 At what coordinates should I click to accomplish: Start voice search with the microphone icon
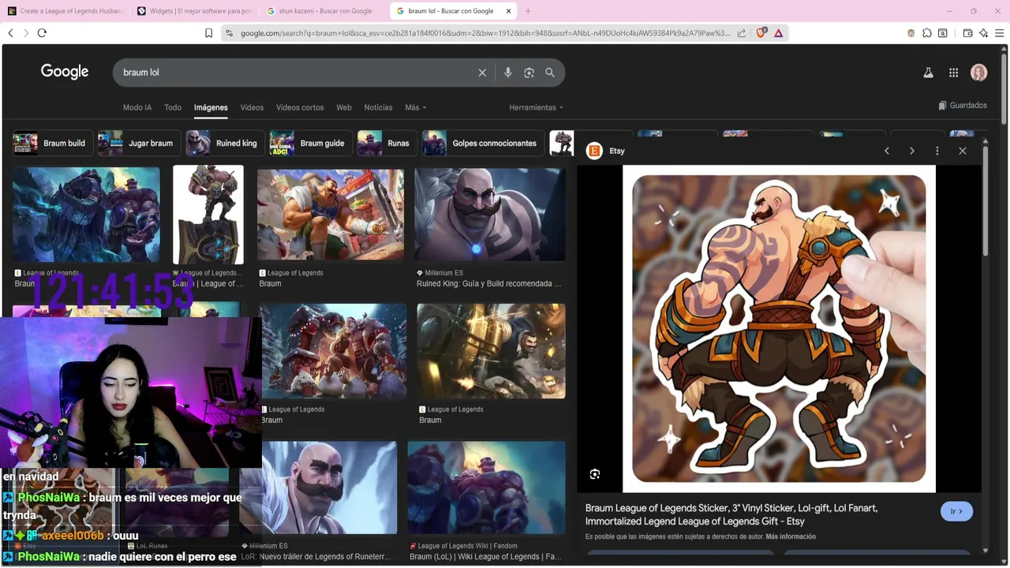(x=508, y=73)
